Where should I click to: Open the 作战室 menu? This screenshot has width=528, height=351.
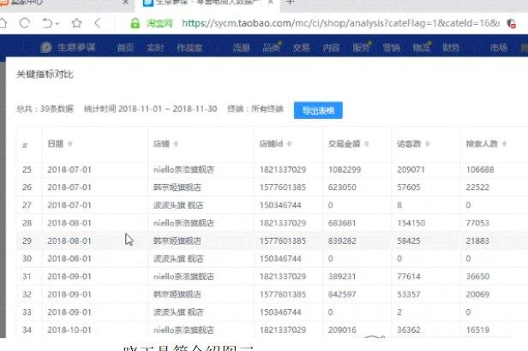coord(189,48)
